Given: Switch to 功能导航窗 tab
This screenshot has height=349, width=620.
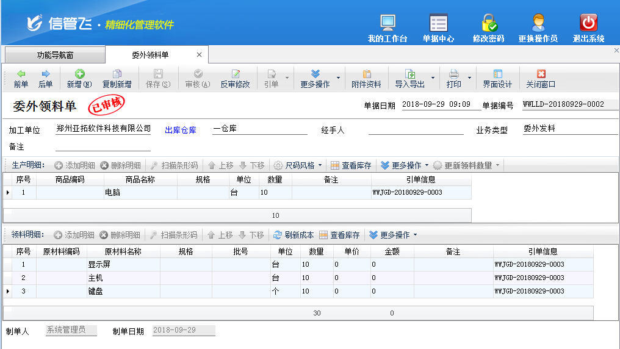Looking at the screenshot, I should coord(55,55).
